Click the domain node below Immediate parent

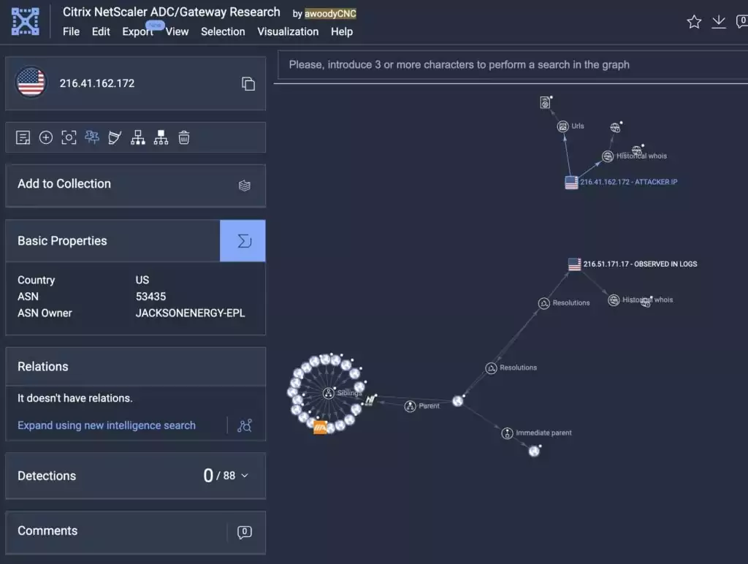[534, 451]
